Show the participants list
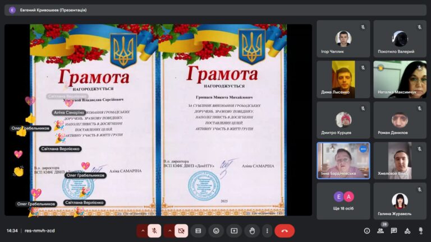 pyautogui.click(x=380, y=231)
